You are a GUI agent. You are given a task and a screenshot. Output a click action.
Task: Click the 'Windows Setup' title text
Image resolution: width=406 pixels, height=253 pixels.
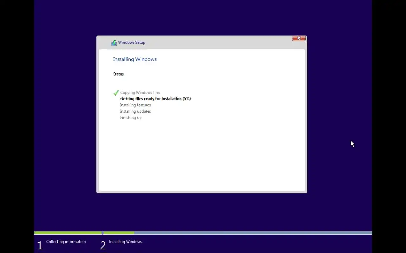[x=132, y=42]
